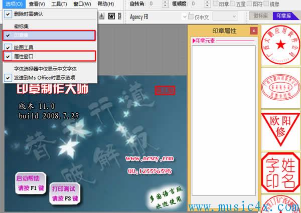Open the 查看(V) menu
Image resolution: width=301 pixels, height=213 pixels.
37,4
